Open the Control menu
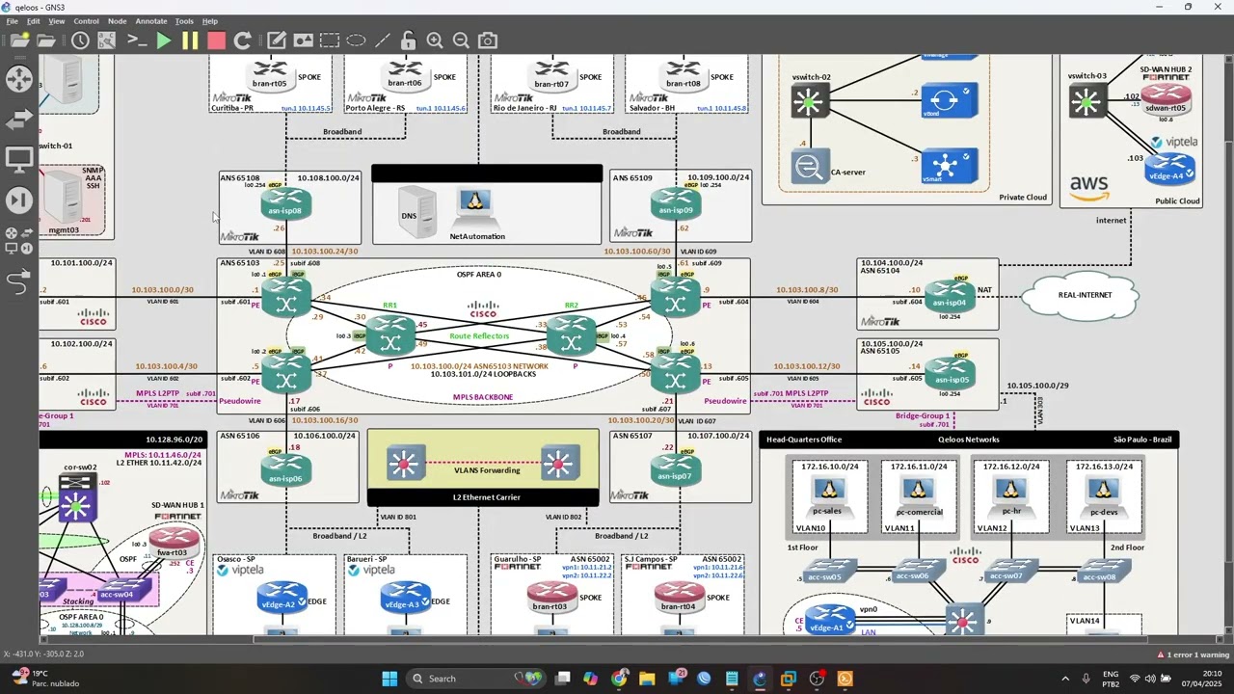This screenshot has height=694, width=1234. [x=87, y=21]
